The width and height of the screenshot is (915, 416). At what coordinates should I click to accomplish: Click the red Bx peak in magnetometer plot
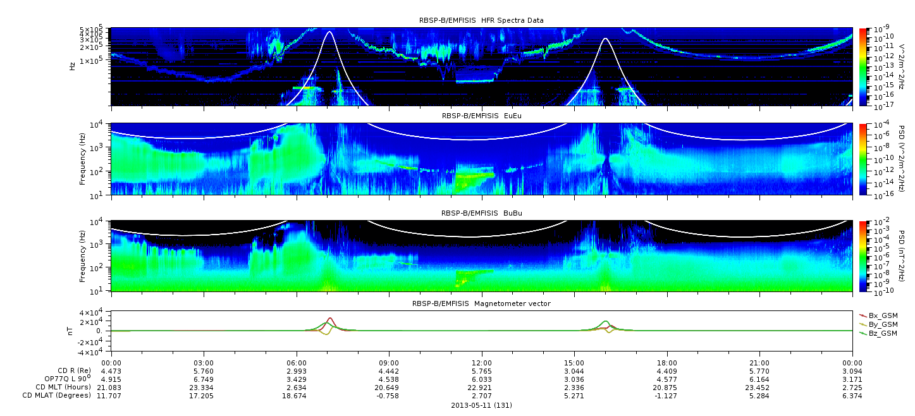pos(330,319)
